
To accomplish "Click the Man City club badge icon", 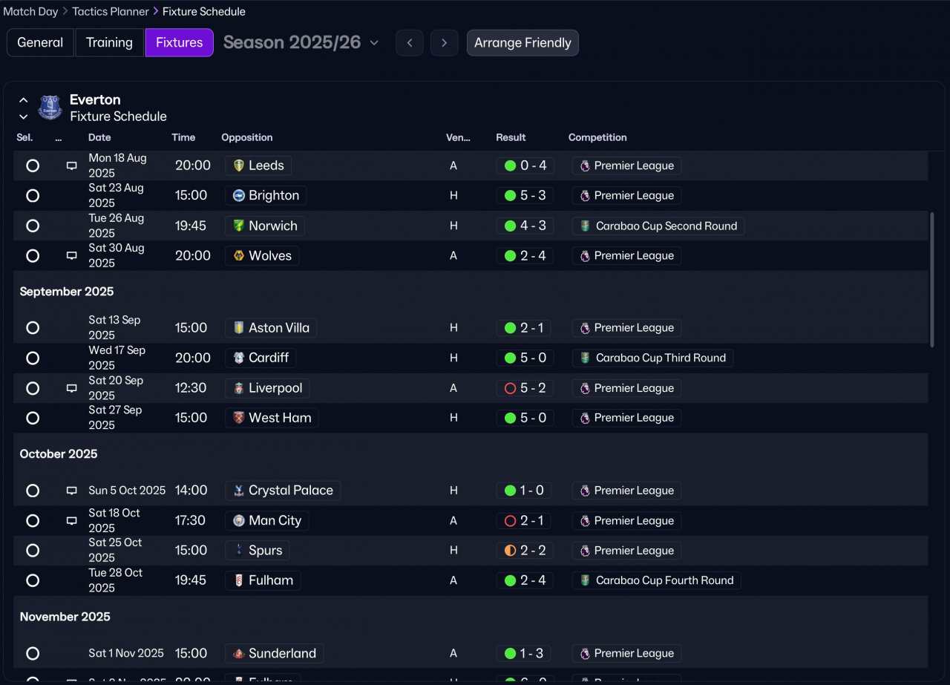I will click(238, 521).
